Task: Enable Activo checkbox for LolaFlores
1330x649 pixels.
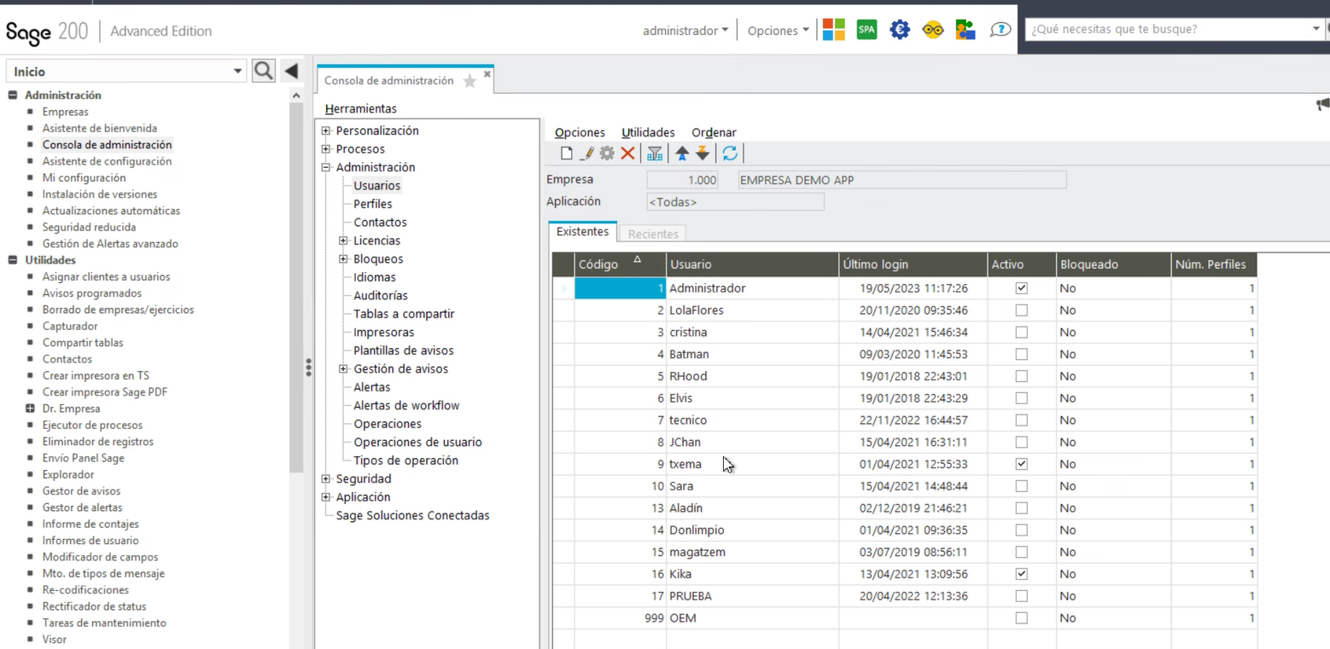Action: point(1021,310)
